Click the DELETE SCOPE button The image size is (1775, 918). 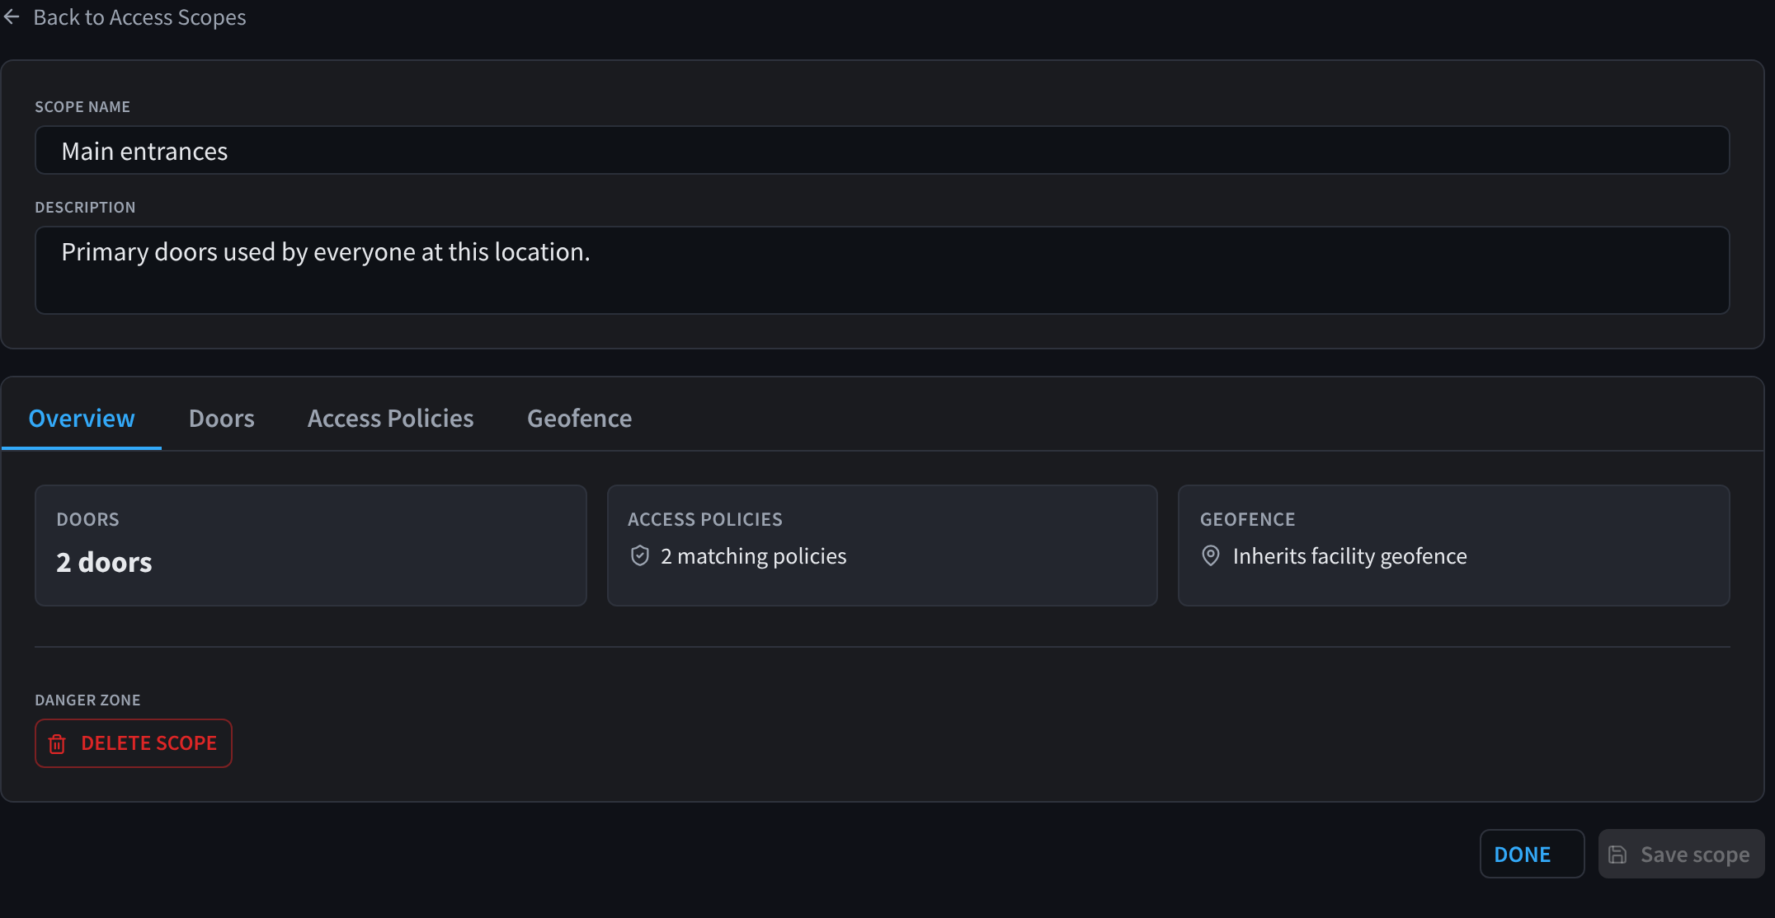(134, 743)
